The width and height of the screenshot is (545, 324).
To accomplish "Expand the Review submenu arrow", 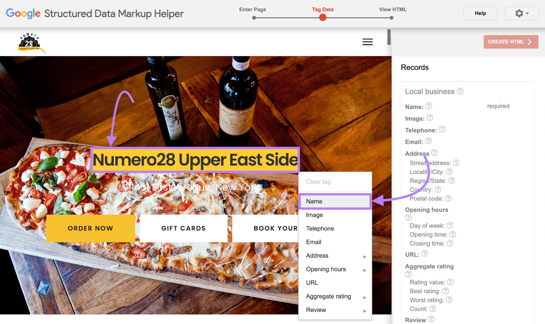I will [364, 311].
